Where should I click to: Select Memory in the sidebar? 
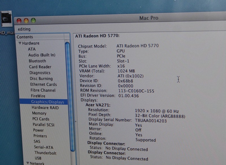pos(39,113)
